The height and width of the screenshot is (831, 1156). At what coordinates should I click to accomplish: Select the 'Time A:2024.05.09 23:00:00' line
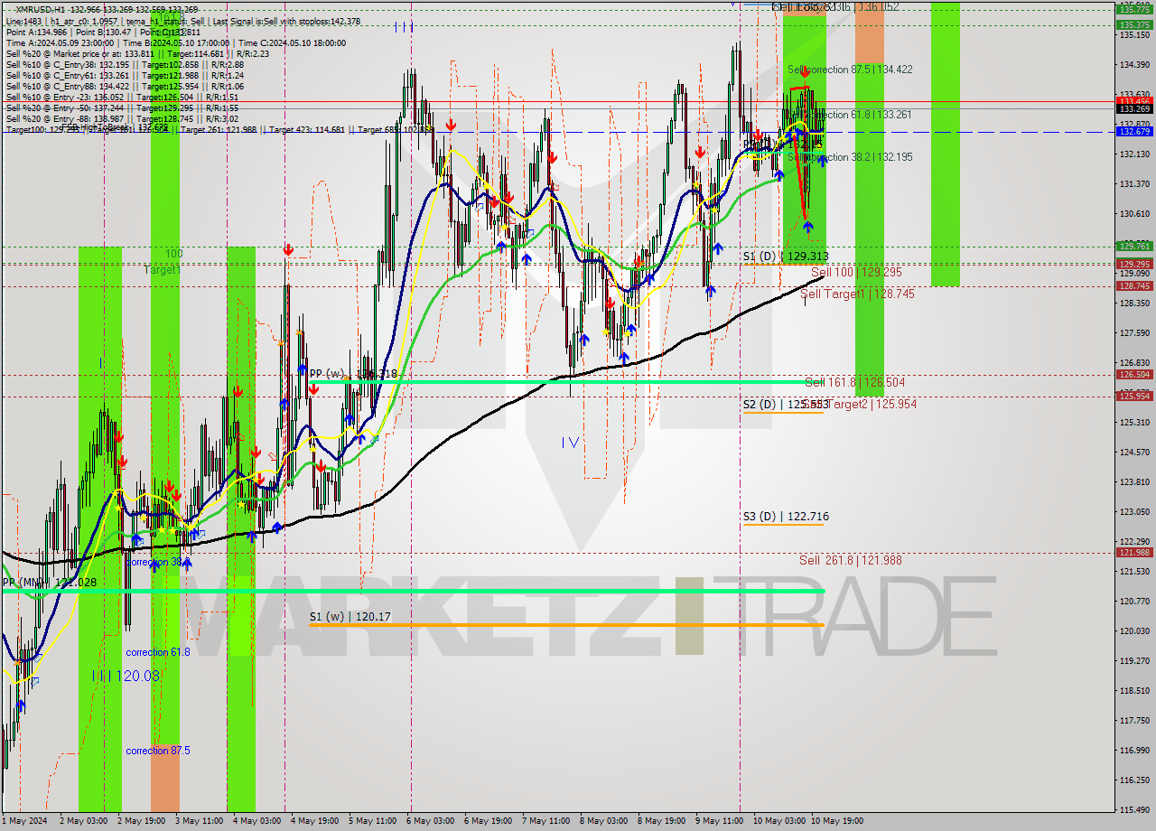[175, 42]
